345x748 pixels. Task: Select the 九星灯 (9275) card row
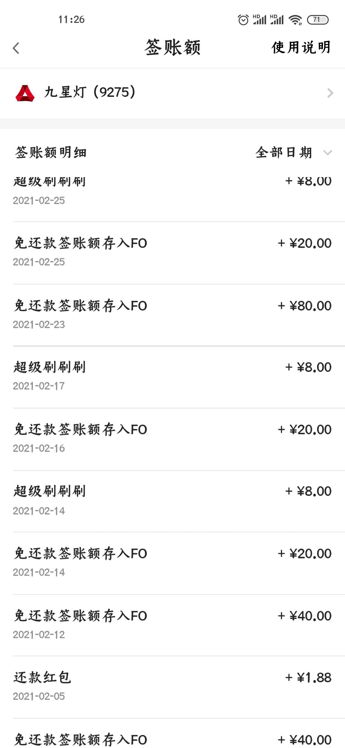pyautogui.click(x=172, y=93)
